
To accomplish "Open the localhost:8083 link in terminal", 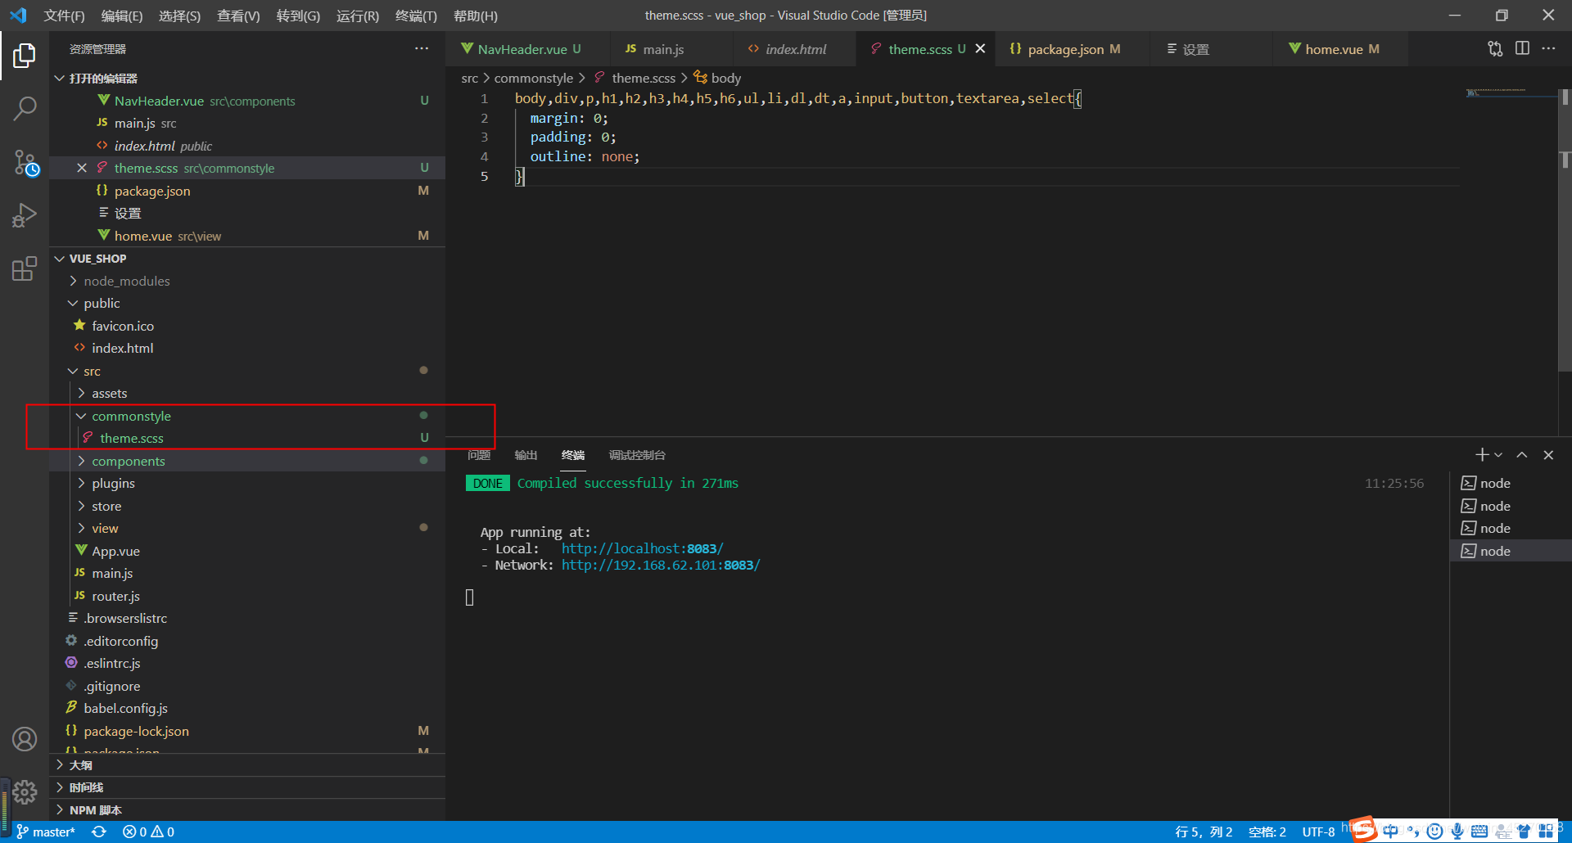I will pyautogui.click(x=643, y=548).
